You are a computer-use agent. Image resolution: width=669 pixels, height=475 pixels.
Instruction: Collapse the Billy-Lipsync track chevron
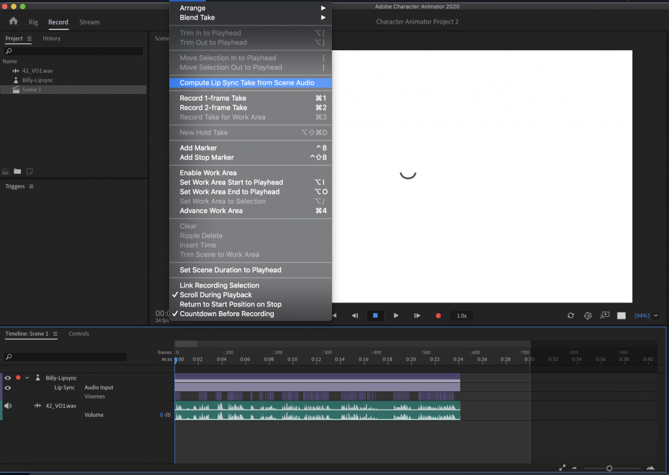27,378
